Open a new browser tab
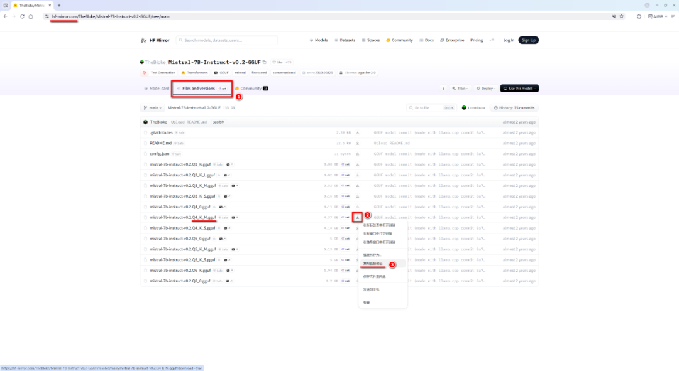Viewport: 679px width, 371px height. tap(59, 5)
